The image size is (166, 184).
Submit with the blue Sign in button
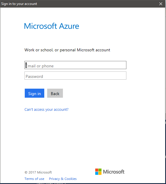(x=34, y=93)
